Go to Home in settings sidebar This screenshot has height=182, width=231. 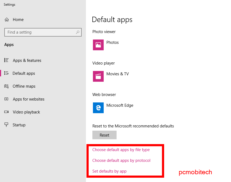point(18,20)
